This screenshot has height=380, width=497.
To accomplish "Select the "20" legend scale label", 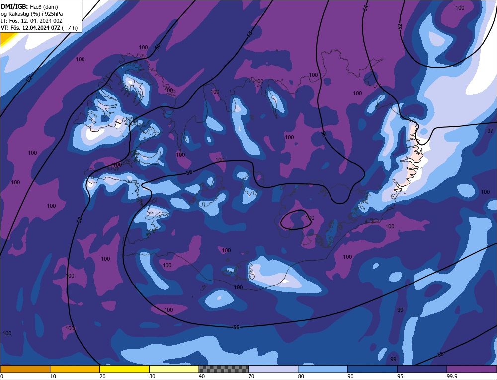I will (x=102, y=376).
